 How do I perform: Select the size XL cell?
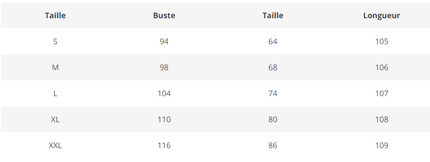click(x=55, y=120)
